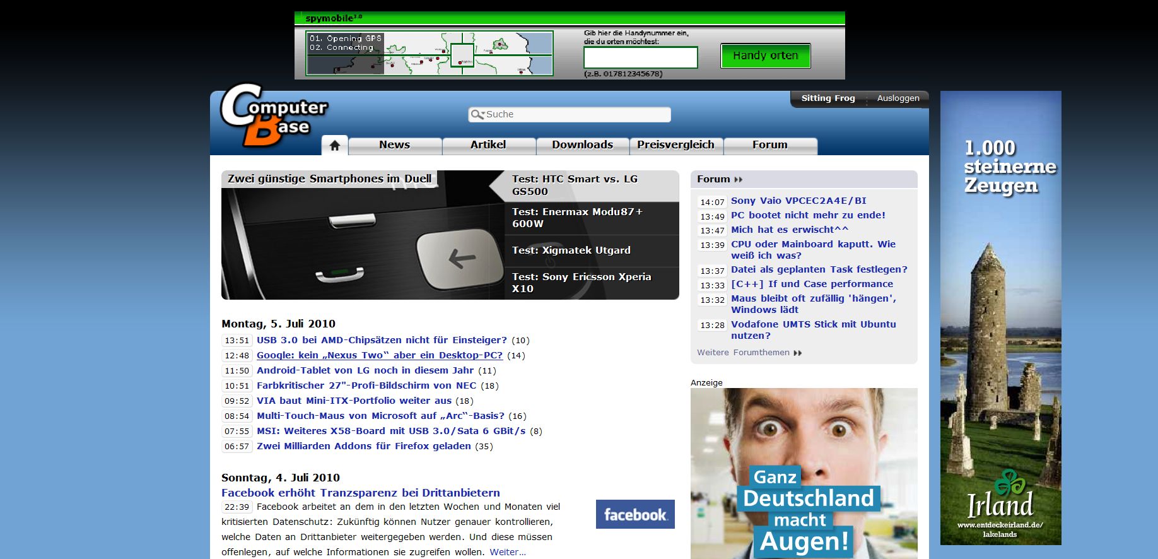This screenshot has width=1158, height=559.
Task: Open USB 3.0 bei AMD-Chipsätzen article
Action: click(x=382, y=340)
